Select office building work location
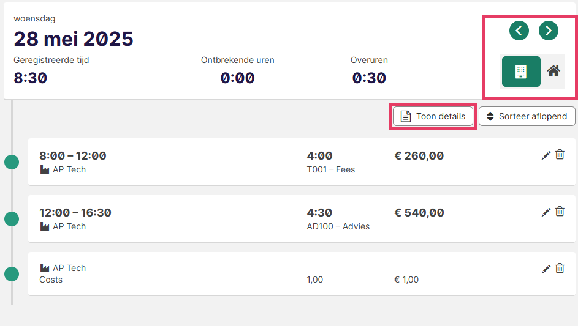 click(521, 72)
